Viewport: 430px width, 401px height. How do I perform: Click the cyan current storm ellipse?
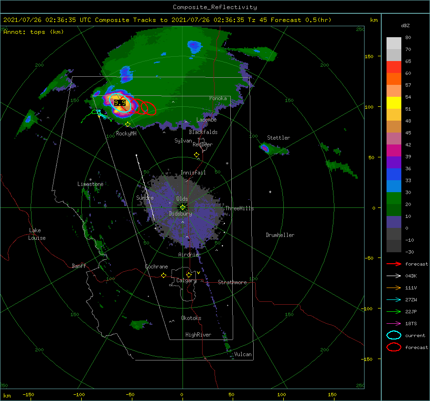120,103
